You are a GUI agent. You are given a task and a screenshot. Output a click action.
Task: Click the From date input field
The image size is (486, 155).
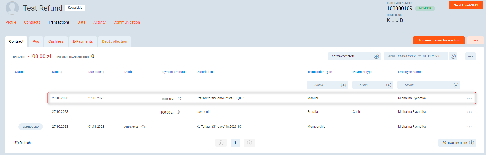tap(405, 56)
